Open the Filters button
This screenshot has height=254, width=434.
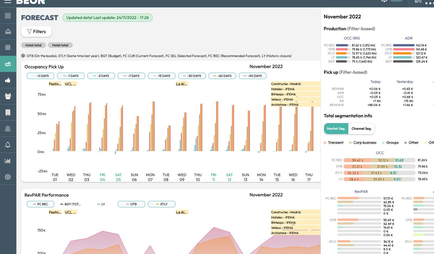click(x=36, y=31)
